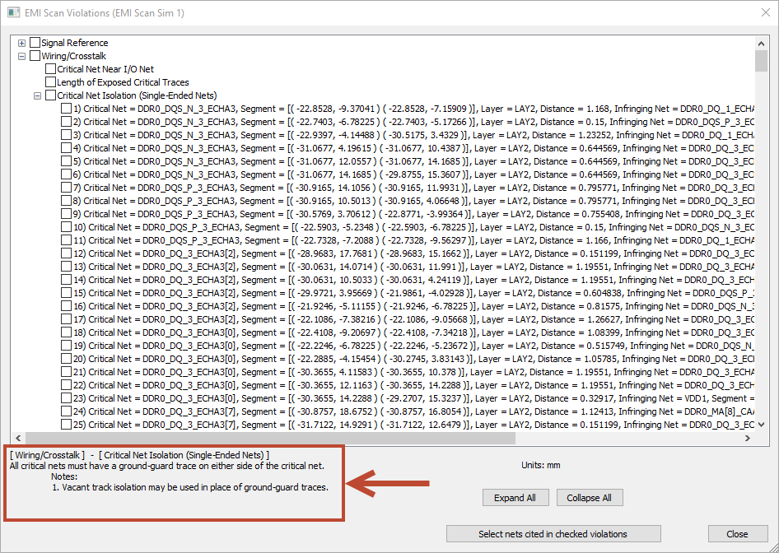
Task: Click the Units: mm label
Action: (540, 465)
